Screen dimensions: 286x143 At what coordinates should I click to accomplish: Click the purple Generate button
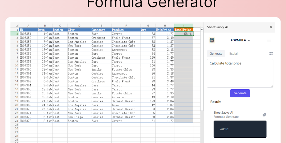pos(240,93)
